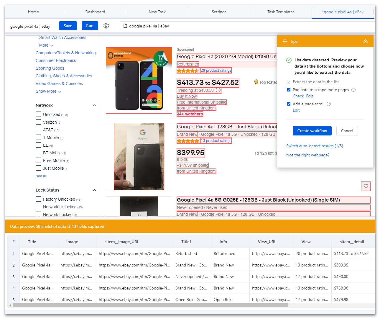Image resolution: width=380 pixels, height=319 pixels.
Task: Click the heart watchlist icon on listing
Action: point(366,186)
